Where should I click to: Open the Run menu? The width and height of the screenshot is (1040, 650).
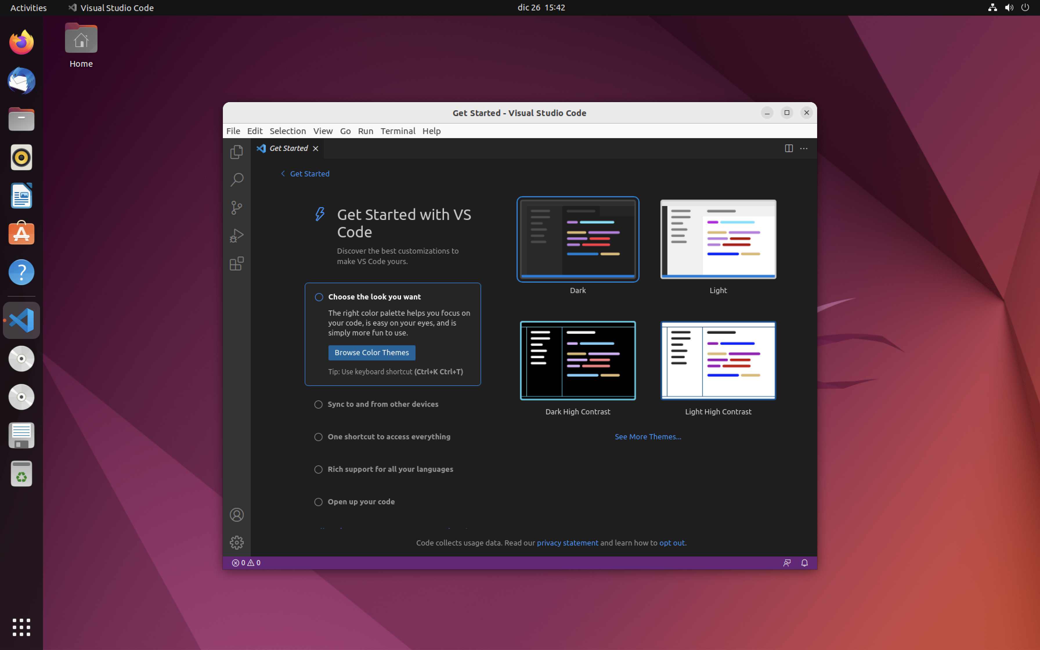pyautogui.click(x=365, y=131)
